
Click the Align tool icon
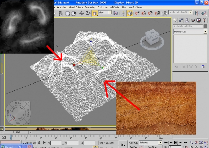tap(204, 13)
